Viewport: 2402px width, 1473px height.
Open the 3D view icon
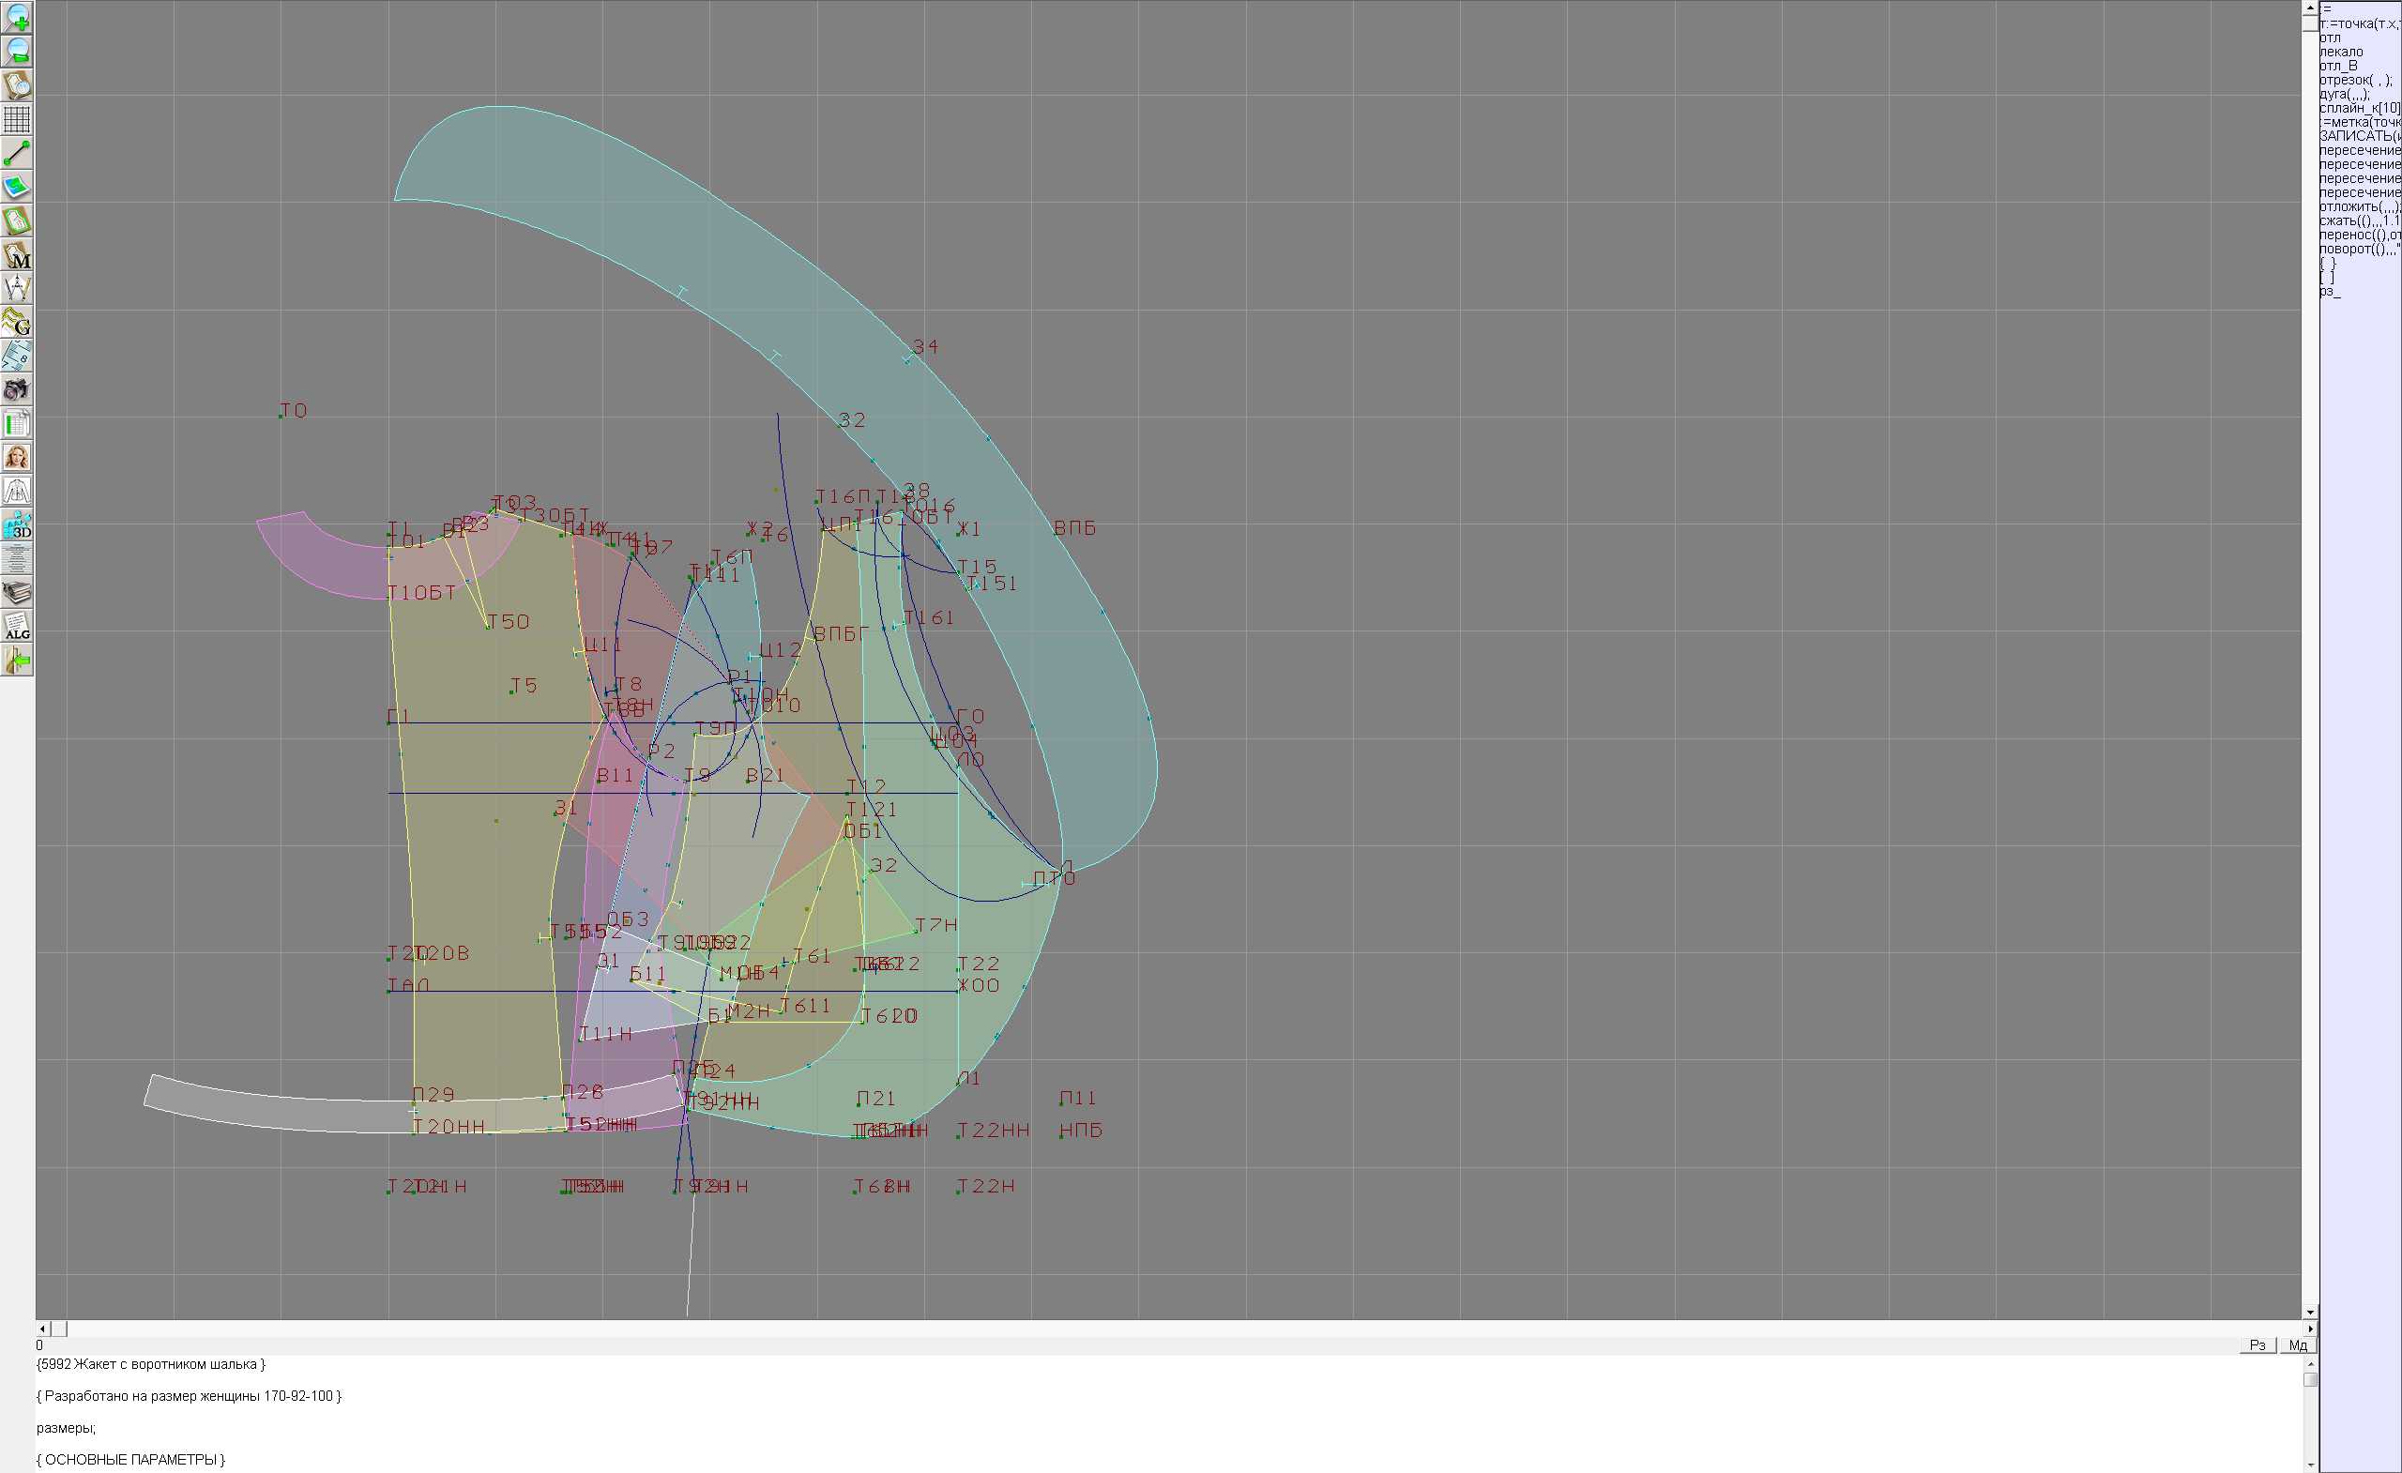(17, 525)
